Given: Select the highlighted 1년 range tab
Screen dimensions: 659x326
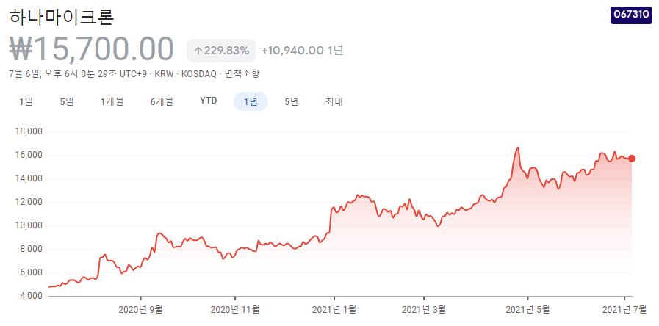Looking at the screenshot, I should (251, 101).
